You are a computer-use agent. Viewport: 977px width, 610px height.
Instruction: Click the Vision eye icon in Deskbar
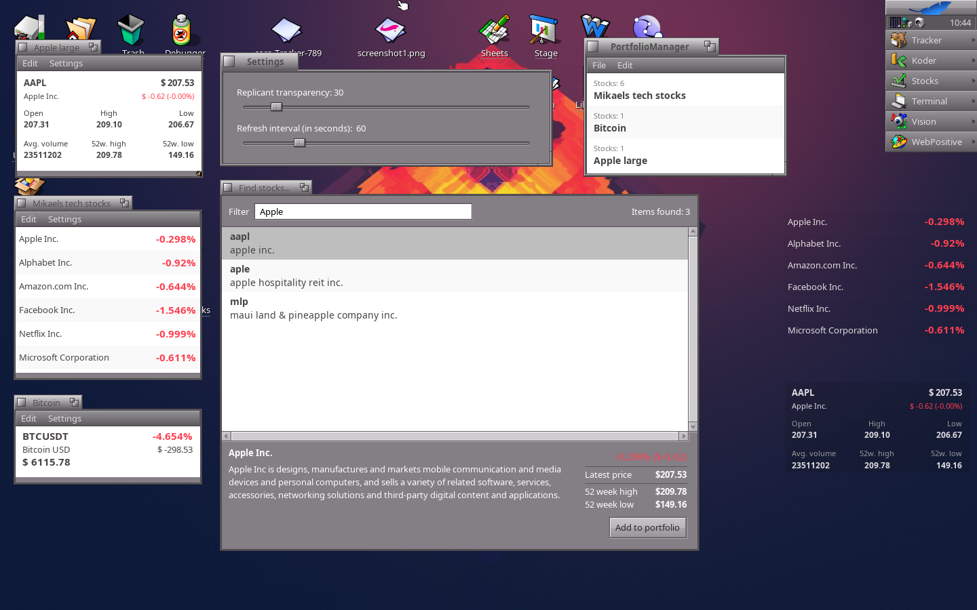pos(899,121)
